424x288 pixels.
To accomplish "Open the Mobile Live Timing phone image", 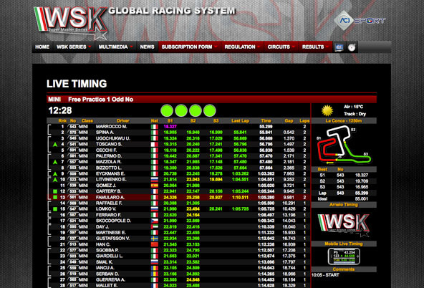I will tap(344, 256).
